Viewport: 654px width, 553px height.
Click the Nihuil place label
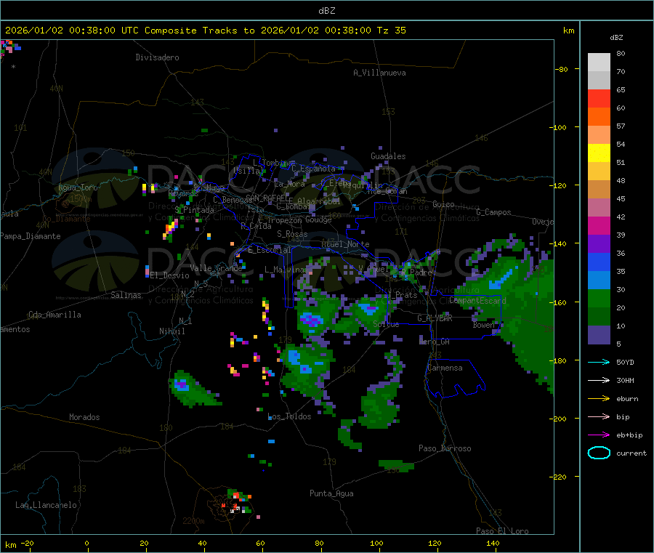(171, 331)
